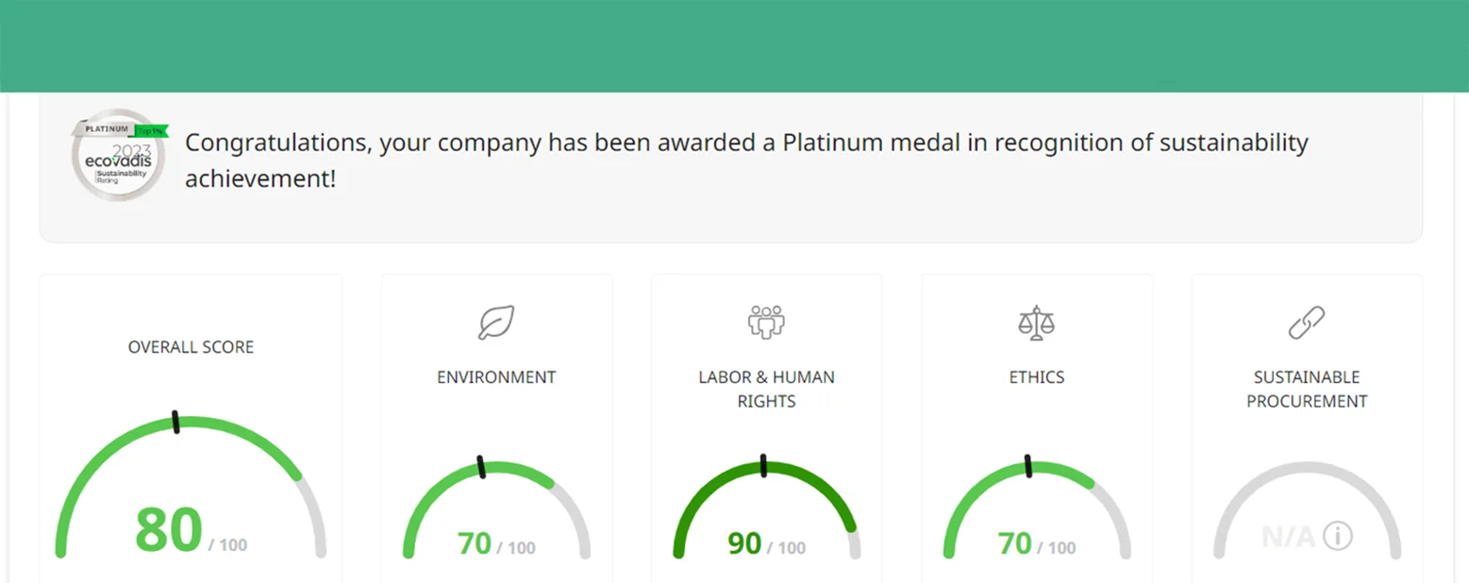Select the LABOR & HUMAN RIGHTS title
Image resolution: width=1469 pixels, height=583 pixels.
(x=766, y=389)
